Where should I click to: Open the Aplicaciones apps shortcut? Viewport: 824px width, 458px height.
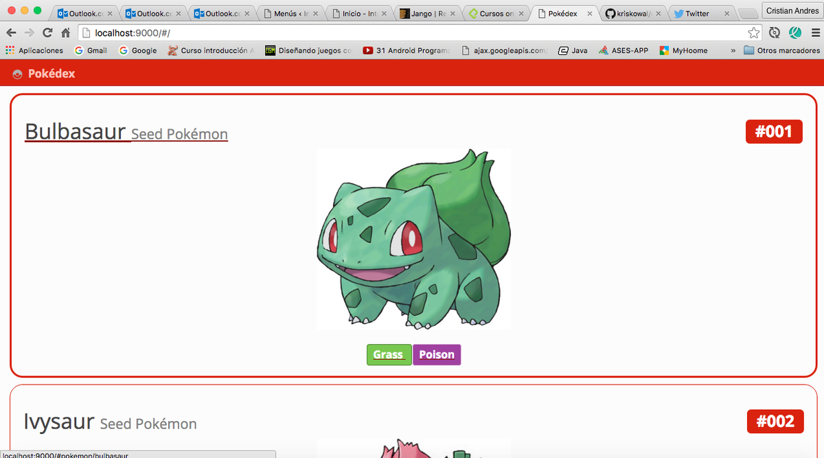(34, 50)
